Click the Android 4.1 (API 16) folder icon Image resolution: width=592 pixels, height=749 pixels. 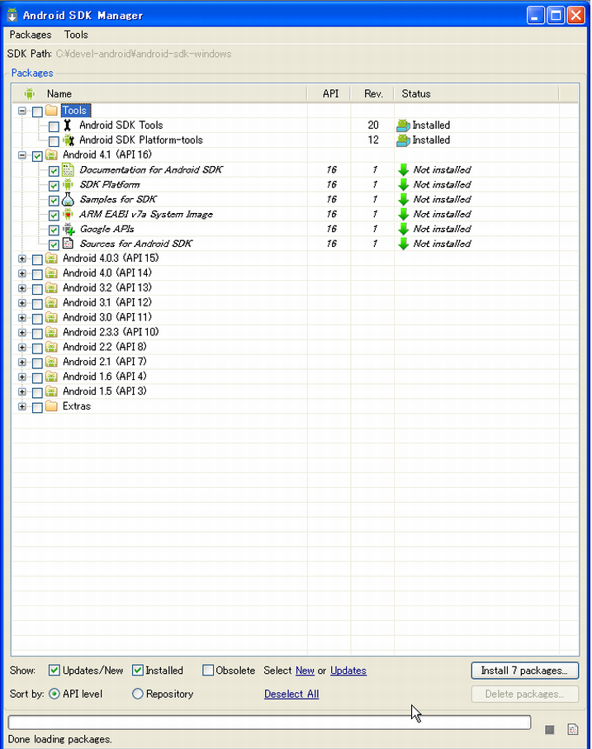coord(51,154)
